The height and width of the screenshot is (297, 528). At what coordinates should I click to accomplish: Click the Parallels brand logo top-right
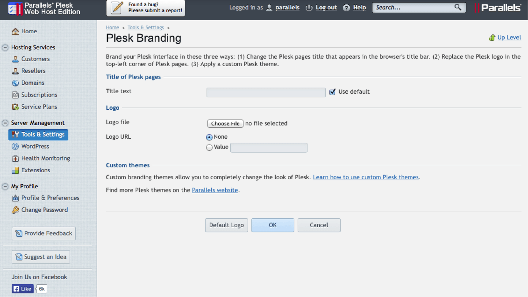(x=498, y=8)
